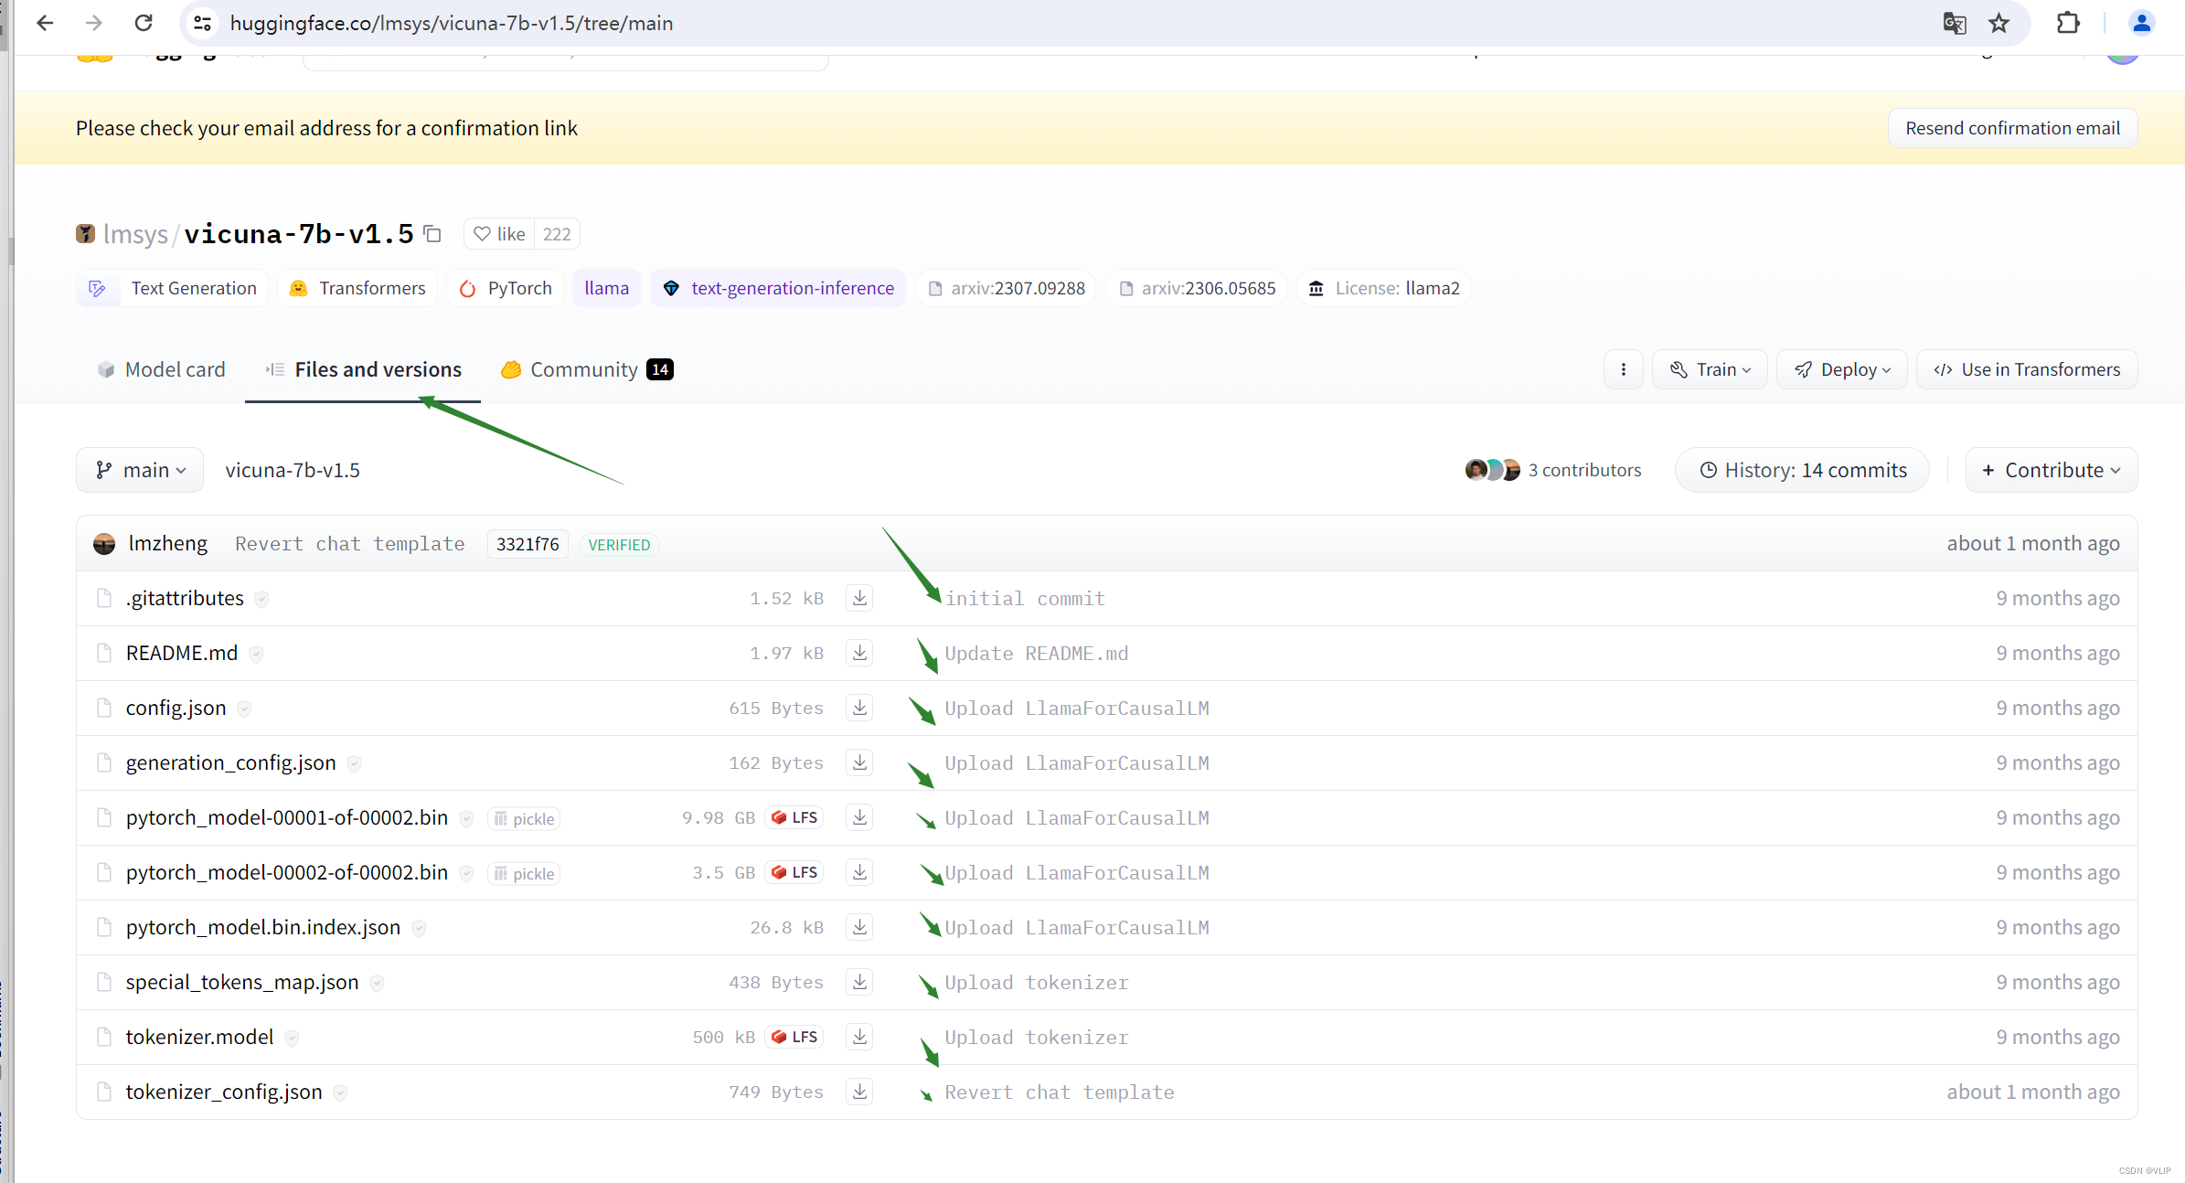Reload the page
Screen dimensions: 2185x1183
144,23
